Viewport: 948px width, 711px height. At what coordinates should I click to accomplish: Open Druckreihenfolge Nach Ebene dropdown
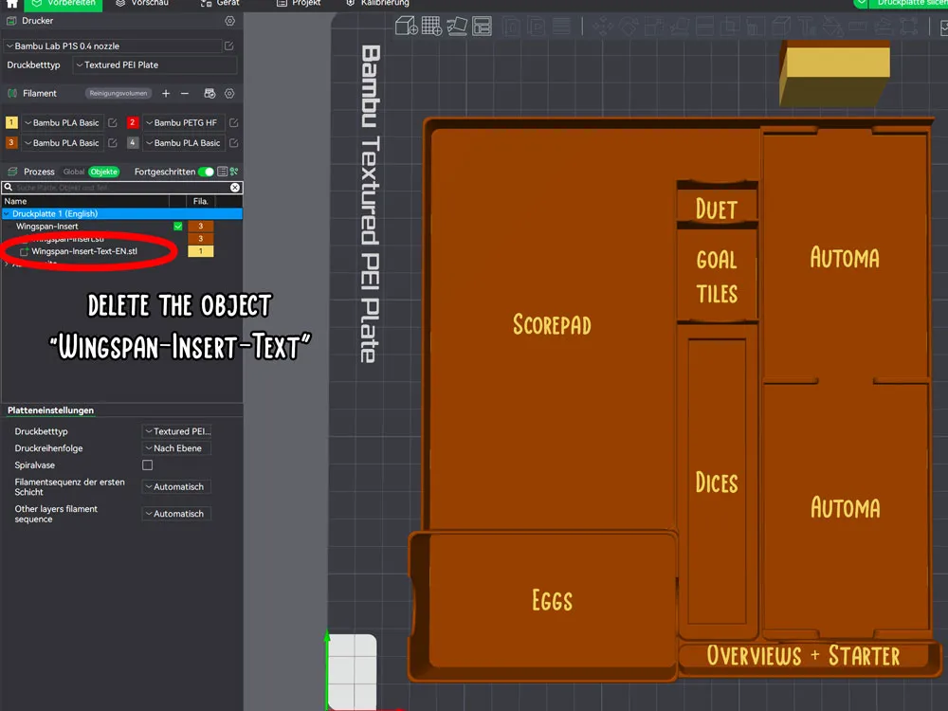pos(177,448)
